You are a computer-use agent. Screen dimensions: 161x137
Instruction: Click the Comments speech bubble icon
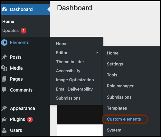4,90
